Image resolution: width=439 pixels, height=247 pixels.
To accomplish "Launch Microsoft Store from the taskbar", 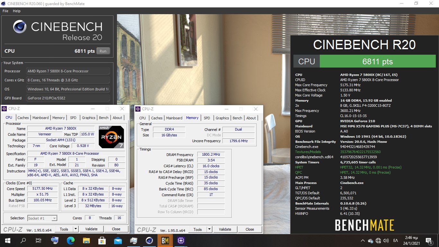I will (102, 240).
